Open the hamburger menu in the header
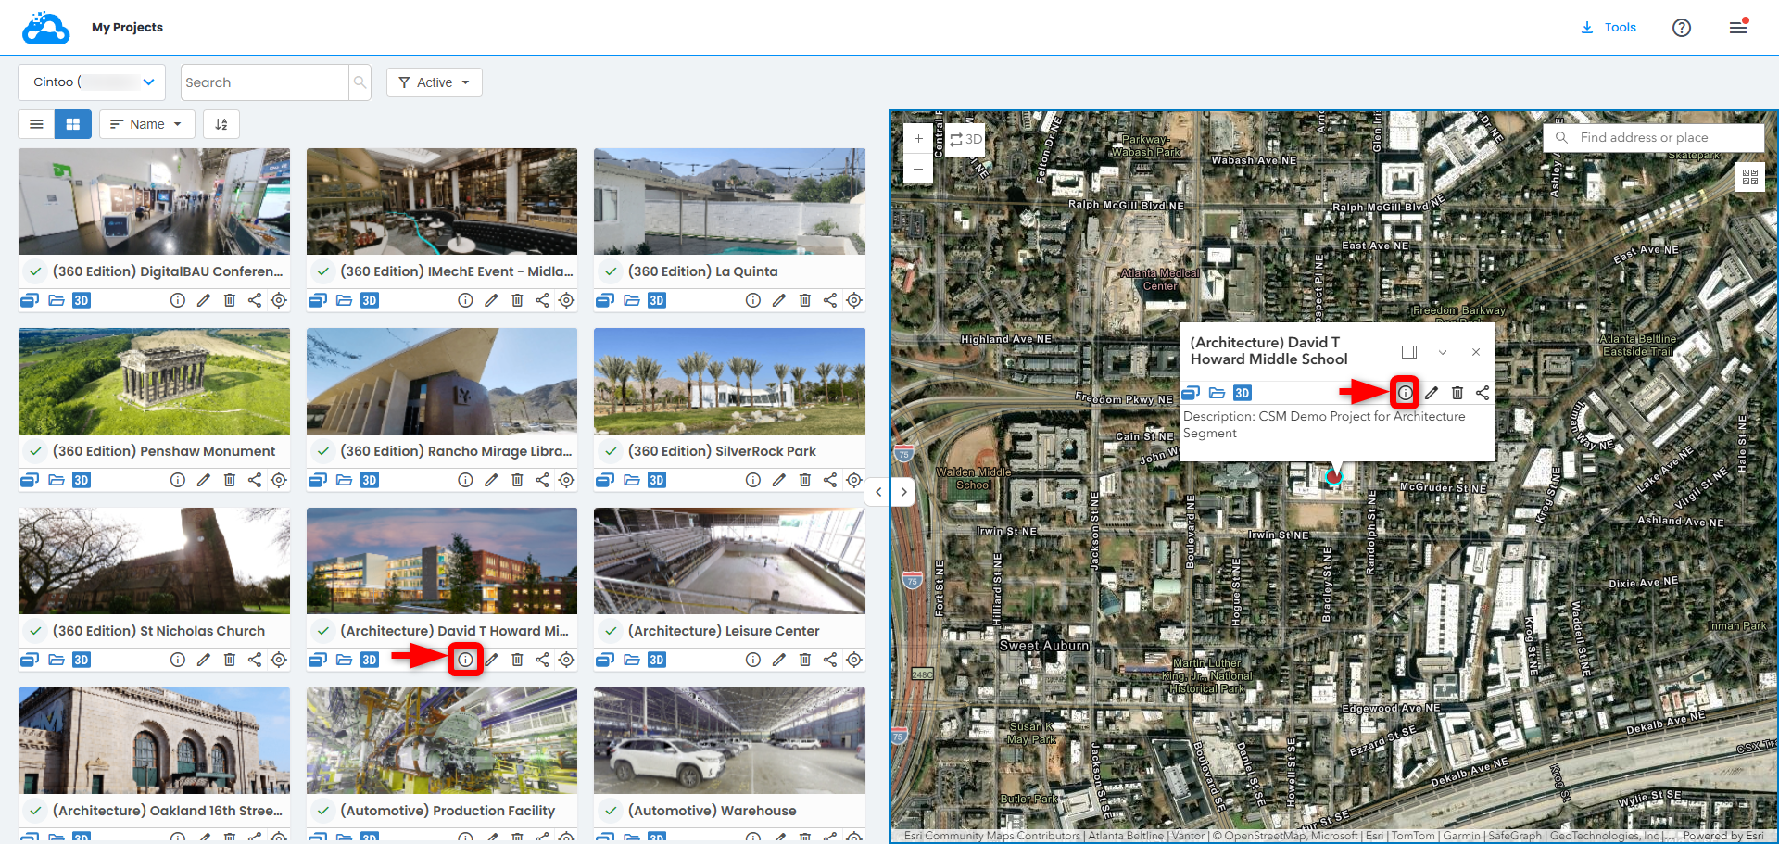Image resolution: width=1779 pixels, height=844 pixels. pos(1738,27)
